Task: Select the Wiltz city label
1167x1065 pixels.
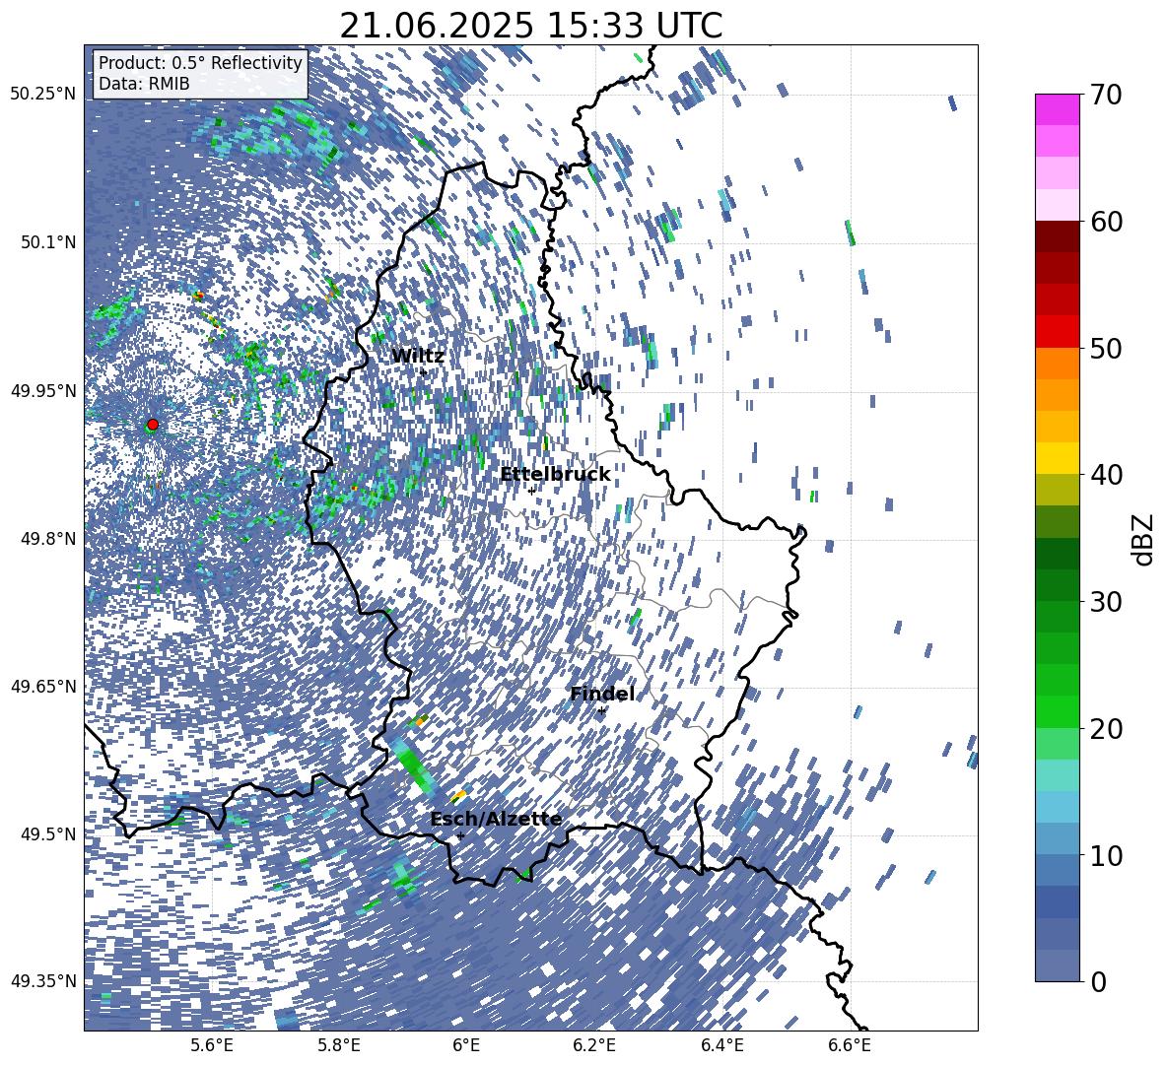Action: coord(418,357)
